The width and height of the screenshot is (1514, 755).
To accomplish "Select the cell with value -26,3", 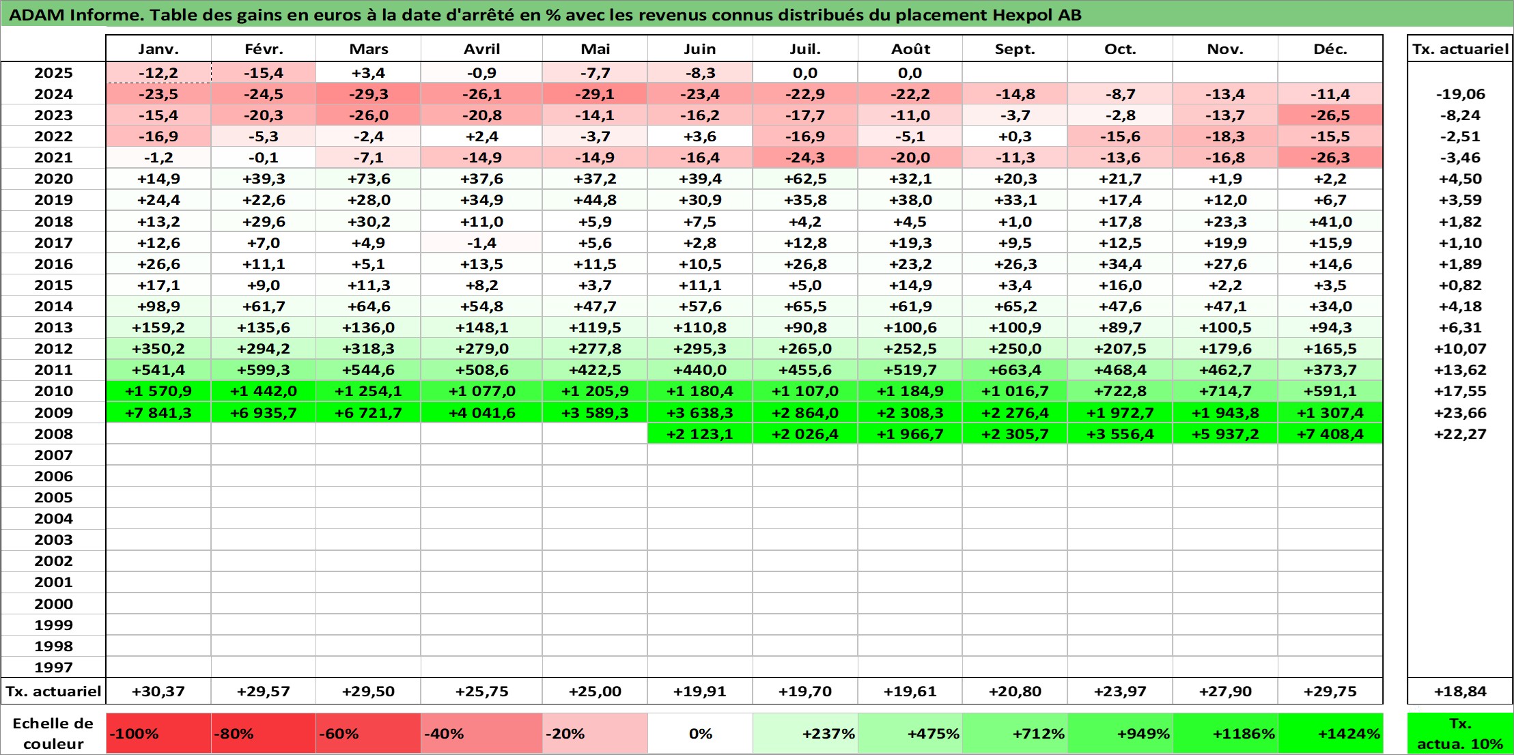I will point(1330,158).
